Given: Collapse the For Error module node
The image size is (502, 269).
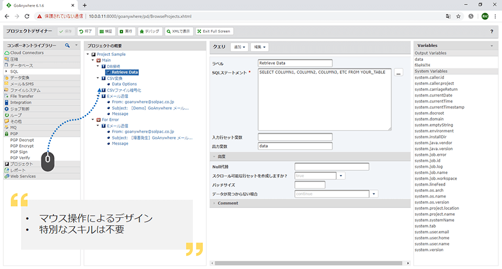Looking at the screenshot, I should point(93,120).
